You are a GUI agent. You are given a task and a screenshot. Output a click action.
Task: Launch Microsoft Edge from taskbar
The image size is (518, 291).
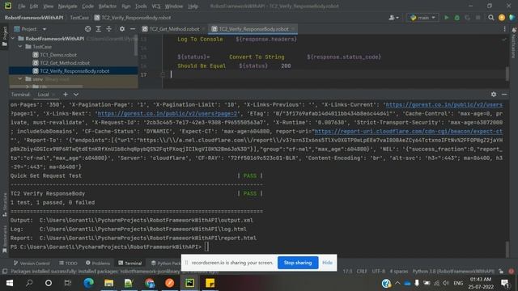88,283
